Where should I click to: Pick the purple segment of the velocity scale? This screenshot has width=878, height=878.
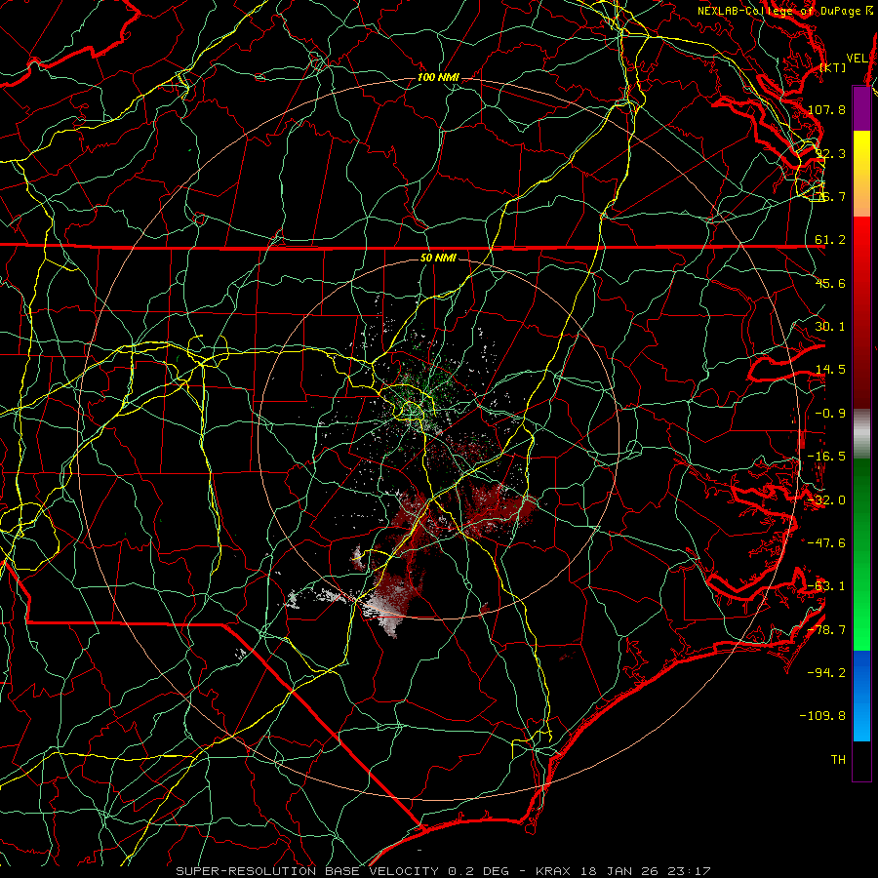tap(861, 108)
